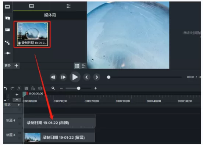Collapse the marker track with the up chevron

17,100
